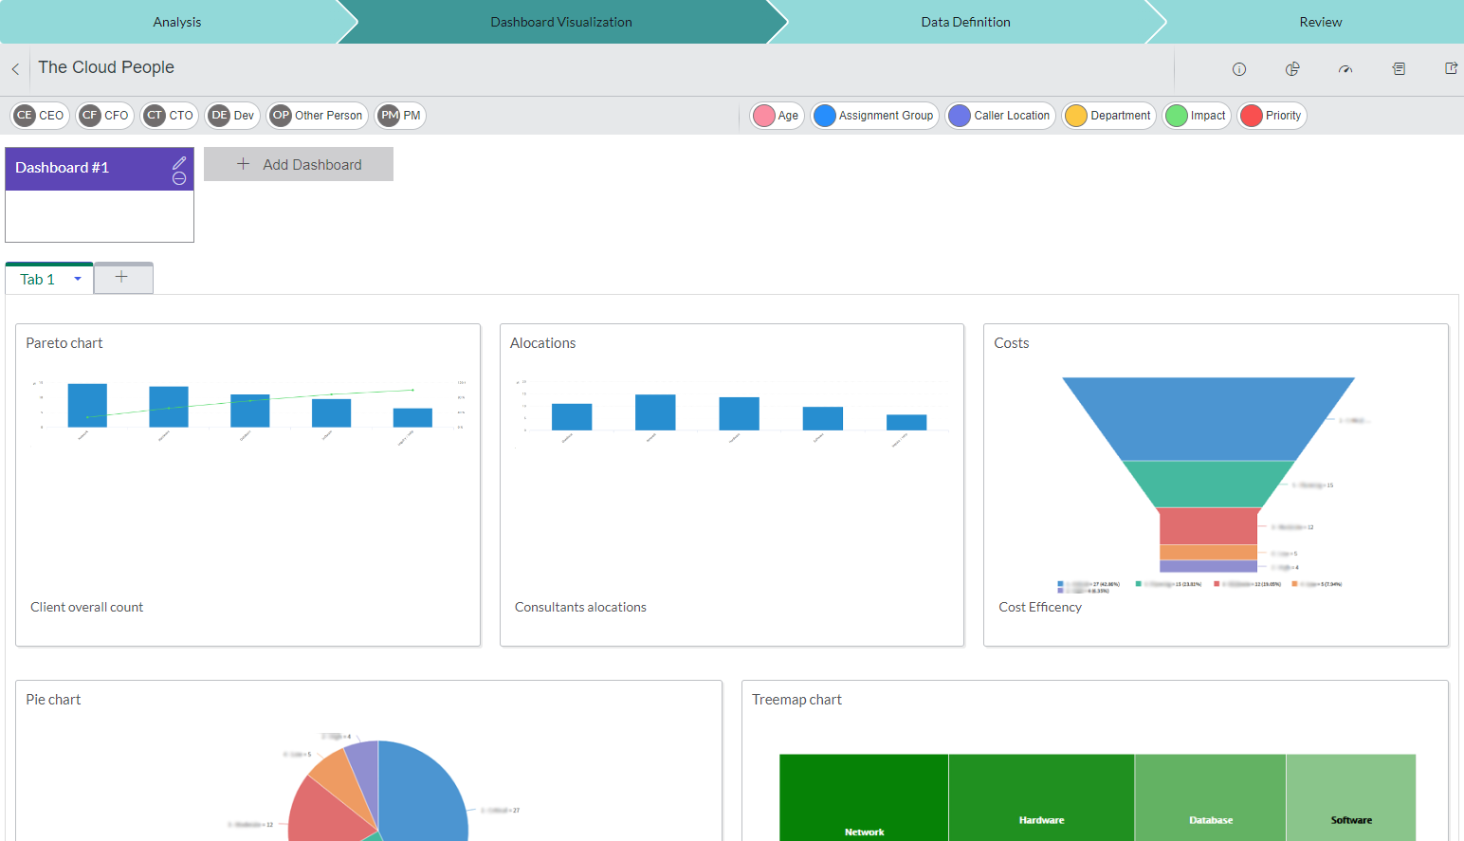This screenshot has height=841, width=1464.
Task: Select the Caller Location dimension chip
Action: (1000, 116)
